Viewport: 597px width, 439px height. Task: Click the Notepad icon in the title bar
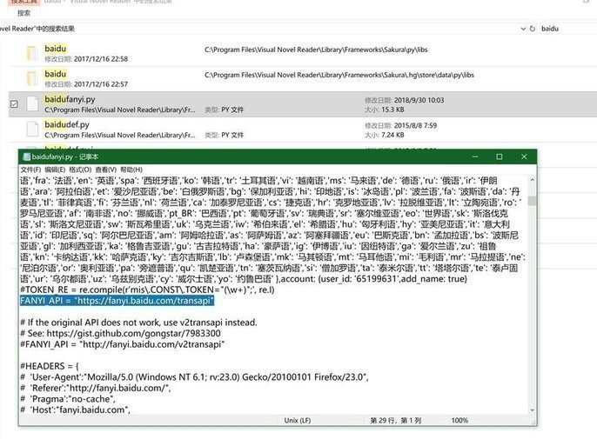pyautogui.click(x=27, y=156)
